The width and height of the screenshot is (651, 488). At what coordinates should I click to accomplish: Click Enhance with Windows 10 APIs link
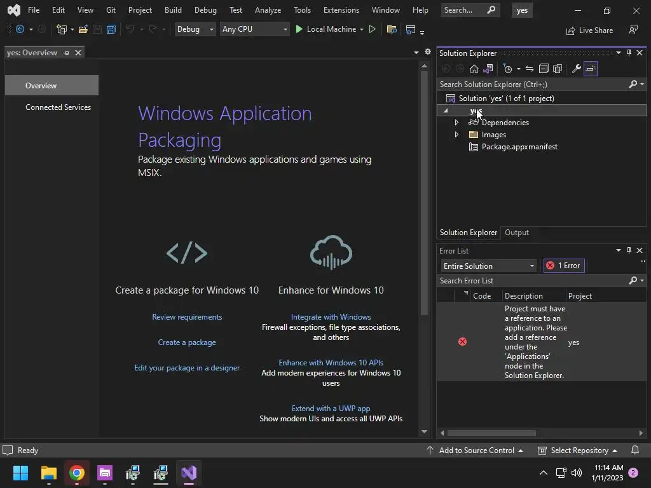331,362
